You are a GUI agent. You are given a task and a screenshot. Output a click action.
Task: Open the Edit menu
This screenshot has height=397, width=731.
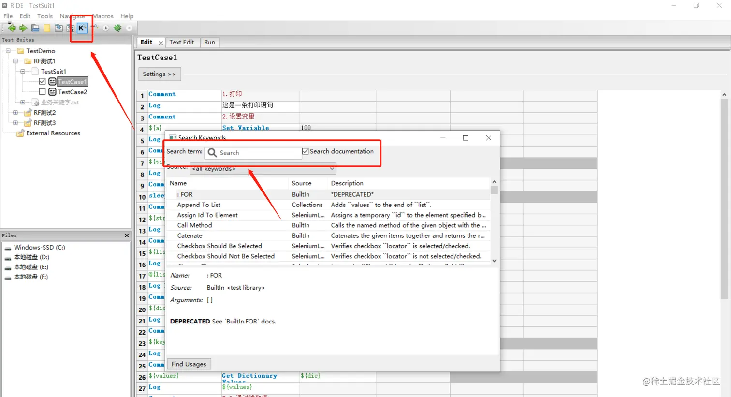(x=25, y=16)
